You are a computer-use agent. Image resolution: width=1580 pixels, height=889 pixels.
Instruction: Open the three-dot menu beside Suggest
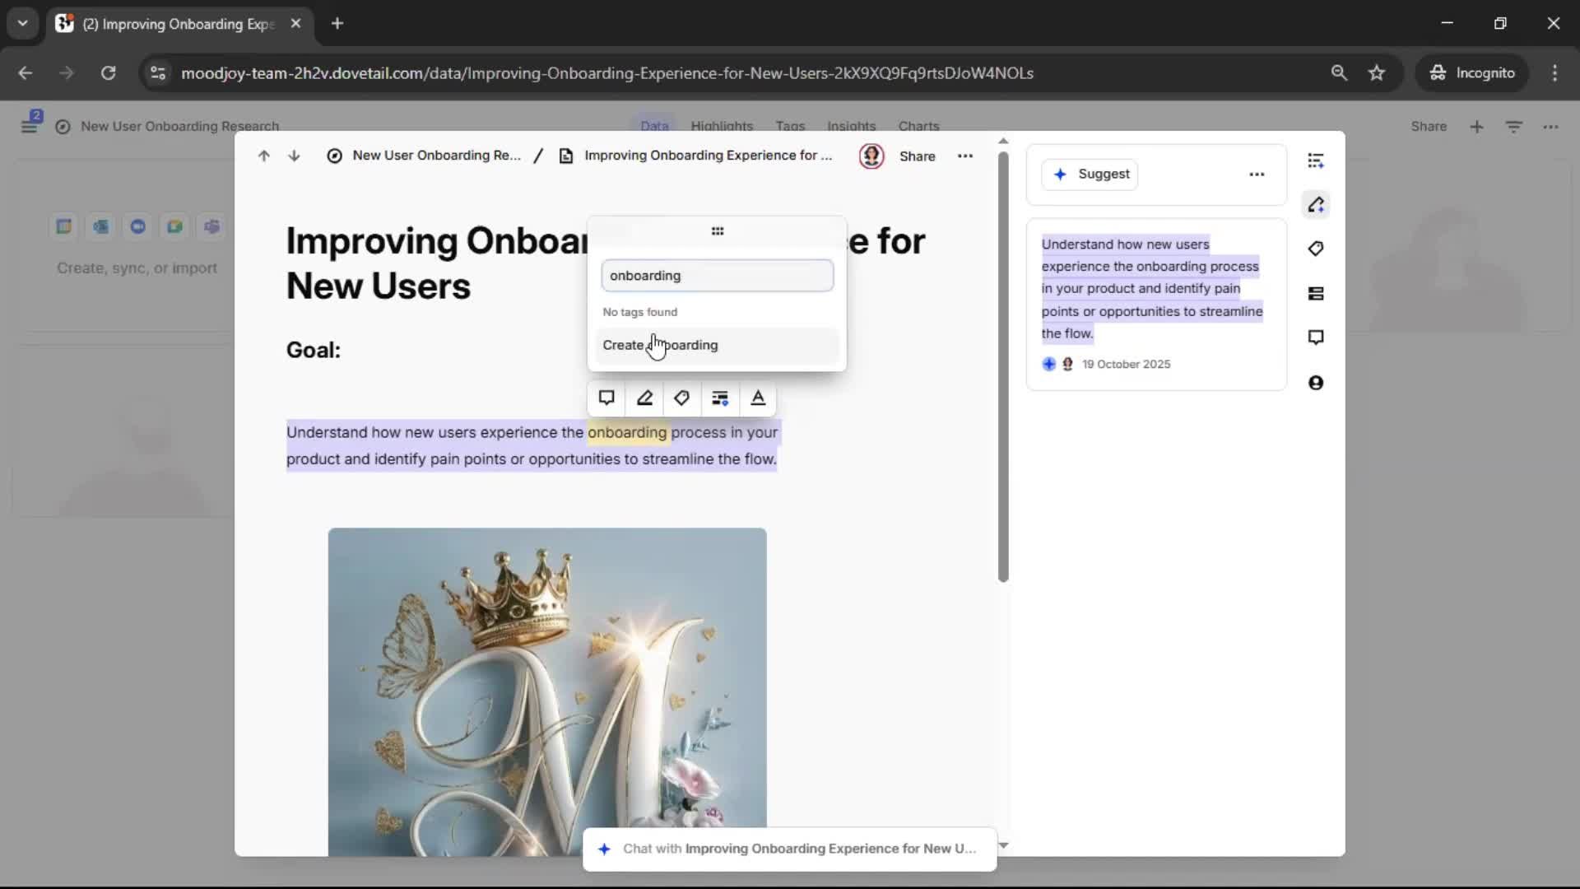(x=1256, y=175)
